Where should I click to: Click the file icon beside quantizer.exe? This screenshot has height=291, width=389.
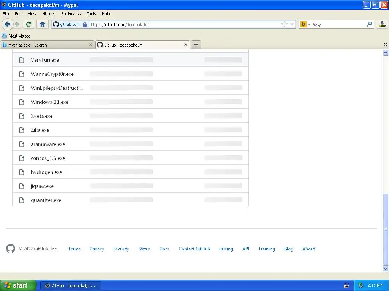tap(22, 200)
